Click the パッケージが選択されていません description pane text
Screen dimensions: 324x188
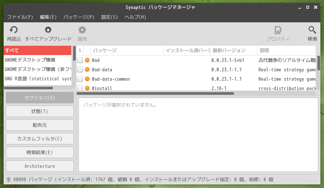(120, 105)
